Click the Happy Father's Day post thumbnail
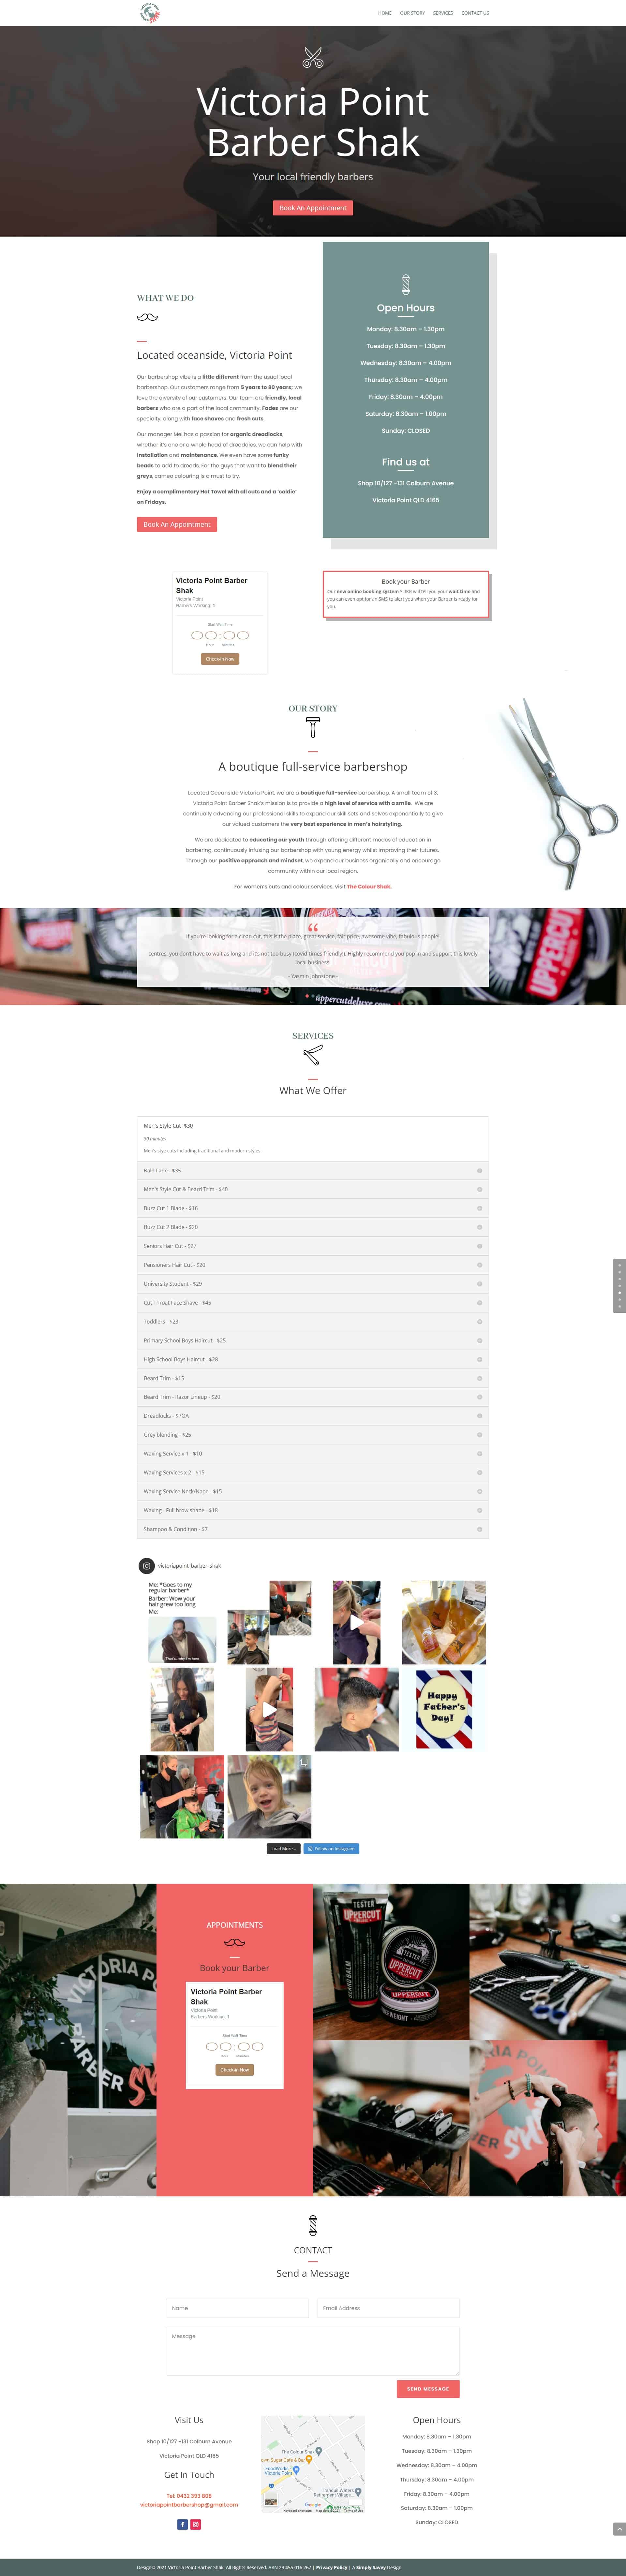Viewport: 626px width, 2576px height. [x=444, y=1709]
